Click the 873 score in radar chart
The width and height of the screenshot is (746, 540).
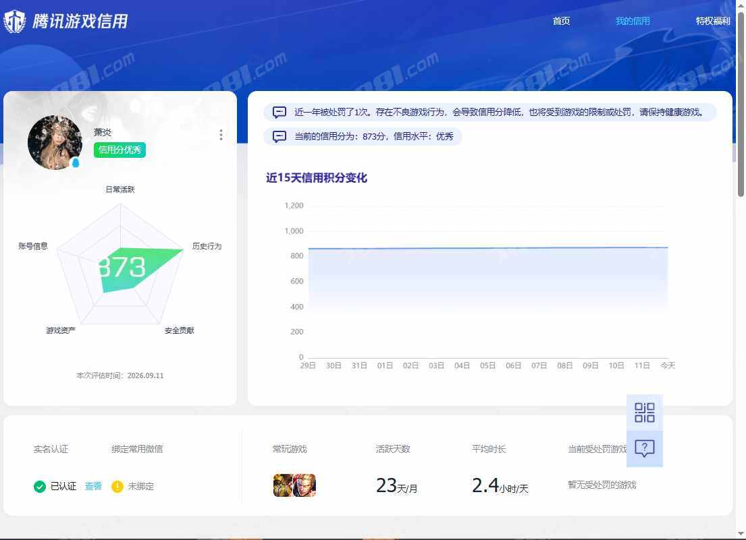click(123, 268)
